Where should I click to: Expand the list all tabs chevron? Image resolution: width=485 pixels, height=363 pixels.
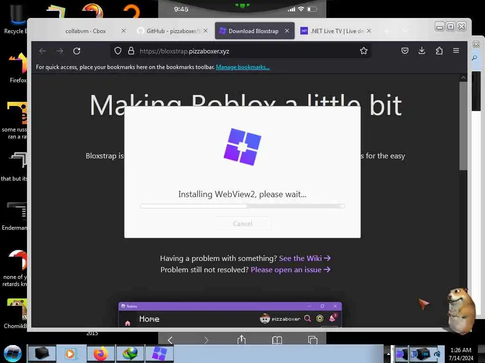click(405, 31)
